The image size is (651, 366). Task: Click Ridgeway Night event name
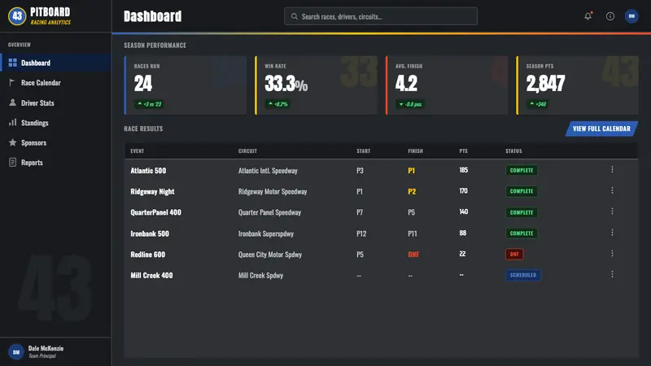152,192
